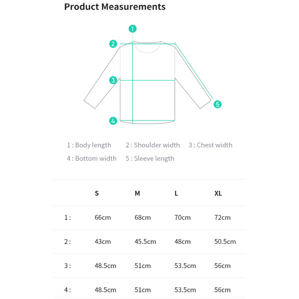The height and width of the screenshot is (299, 299).
Task: Select the 45.5cm shoulder width cell
Action: pos(145,241)
